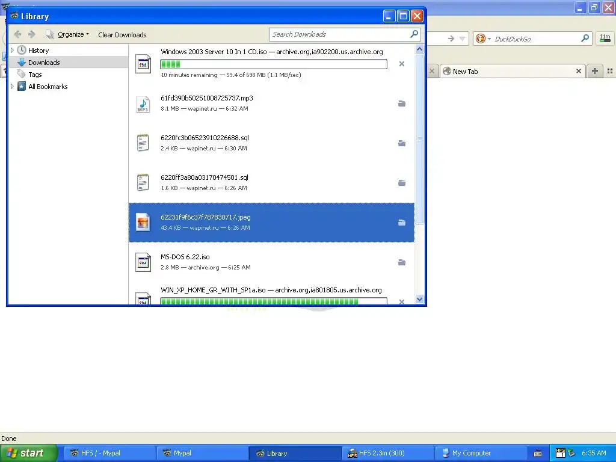Switch to HFS 2.3m (300) taskbar item

pos(388,453)
